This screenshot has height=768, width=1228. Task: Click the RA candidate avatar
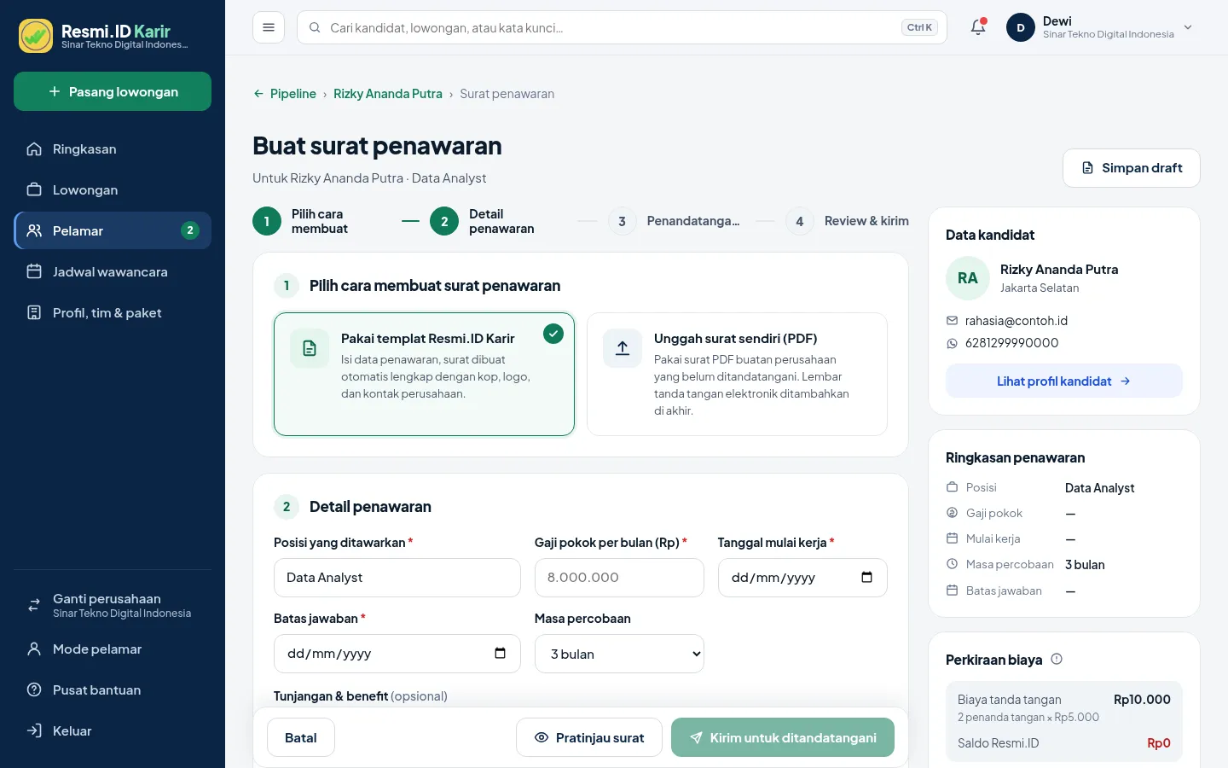tap(968, 278)
